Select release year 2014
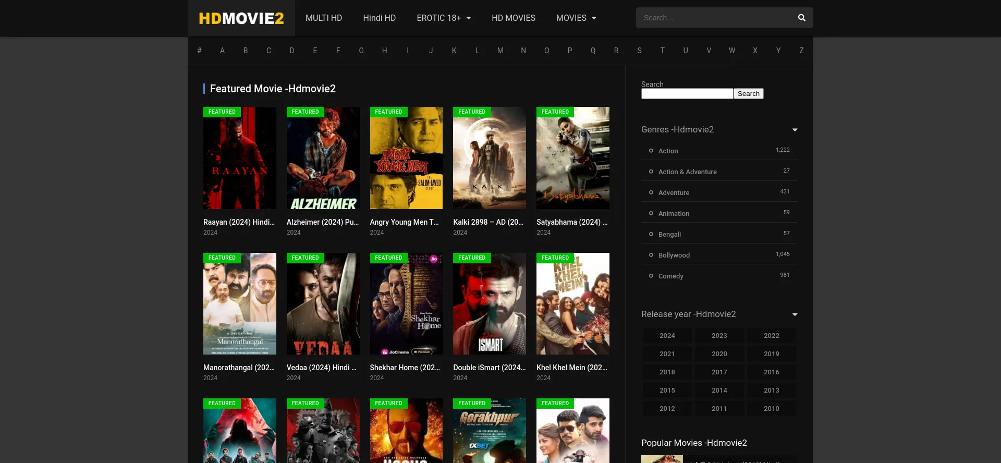This screenshot has height=463, width=1001. point(719,391)
